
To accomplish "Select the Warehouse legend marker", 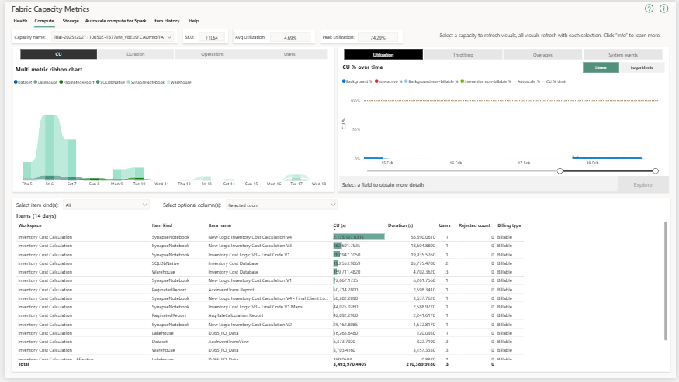I will click(x=168, y=82).
